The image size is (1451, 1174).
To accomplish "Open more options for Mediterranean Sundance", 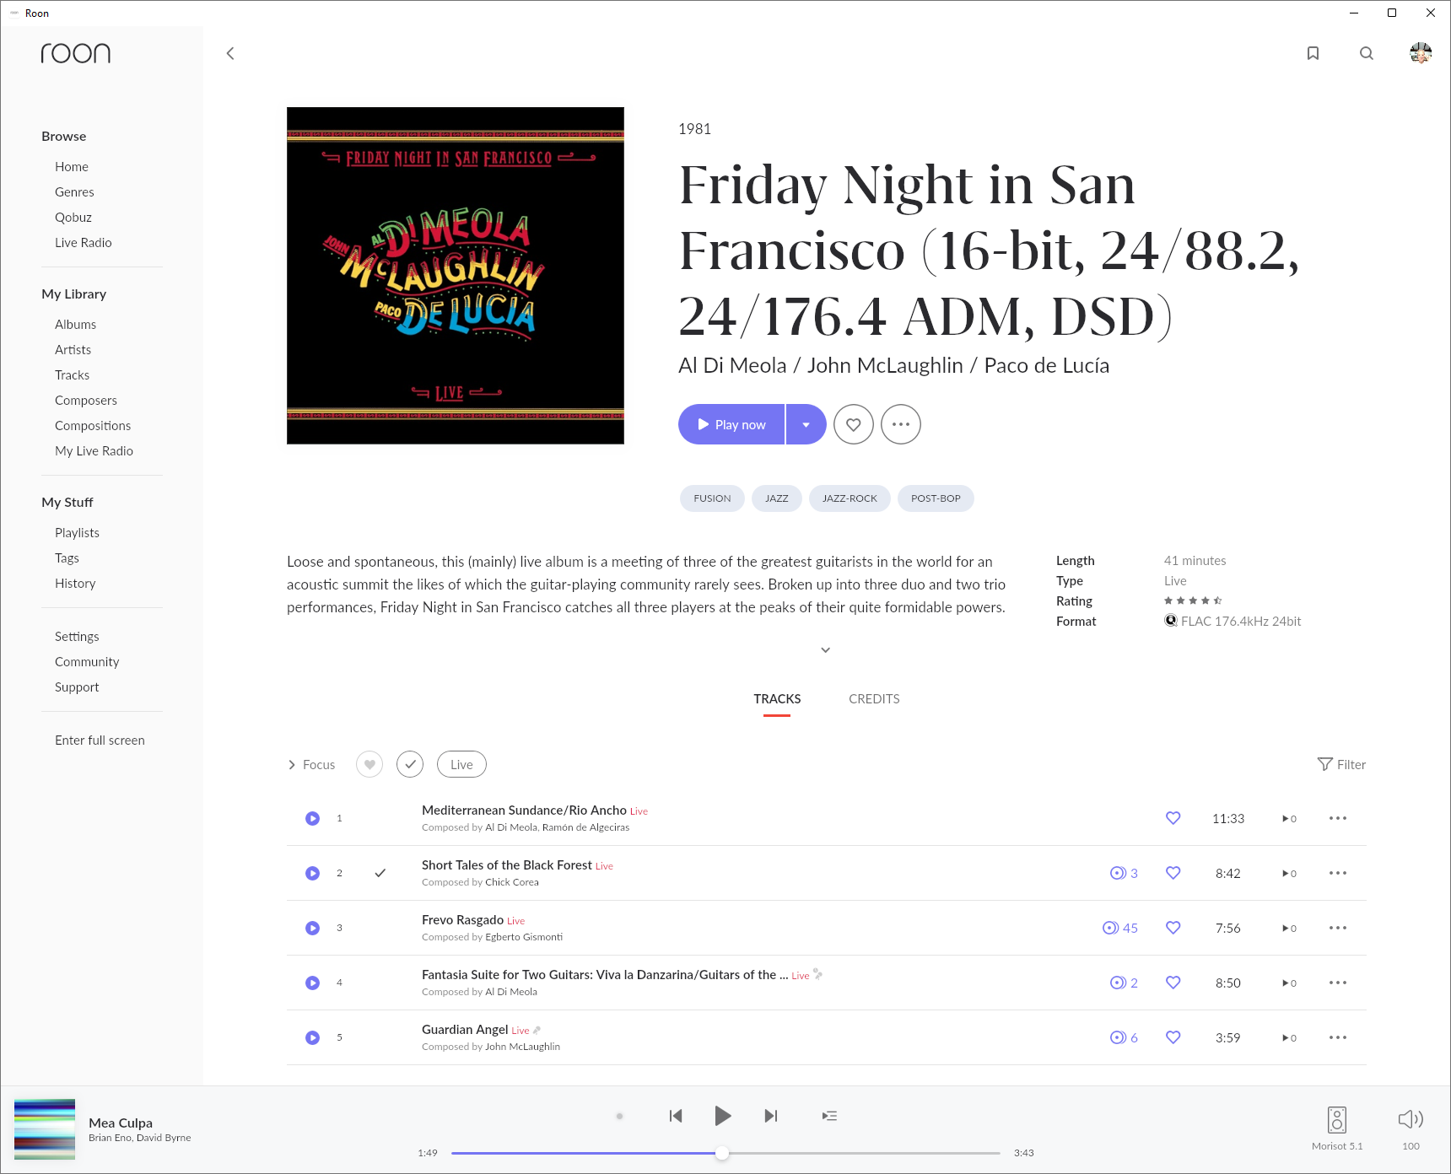I will click(1338, 818).
